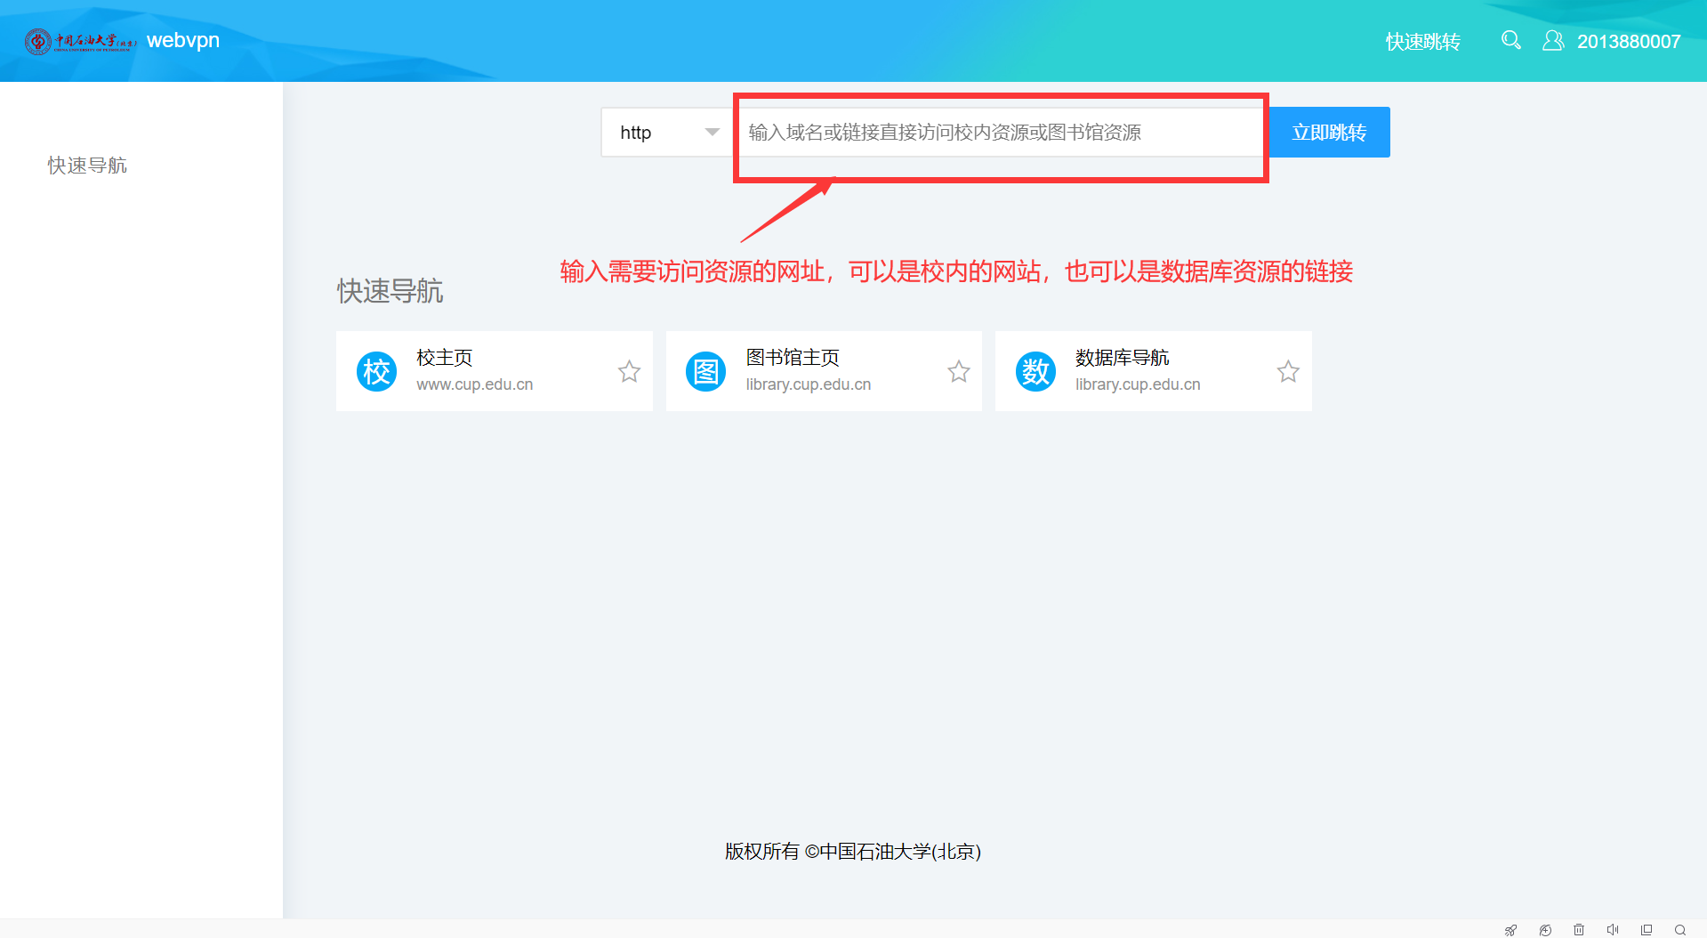Click the rocket icon in status bar
Image resolution: width=1707 pixels, height=938 pixels.
coord(1510,930)
